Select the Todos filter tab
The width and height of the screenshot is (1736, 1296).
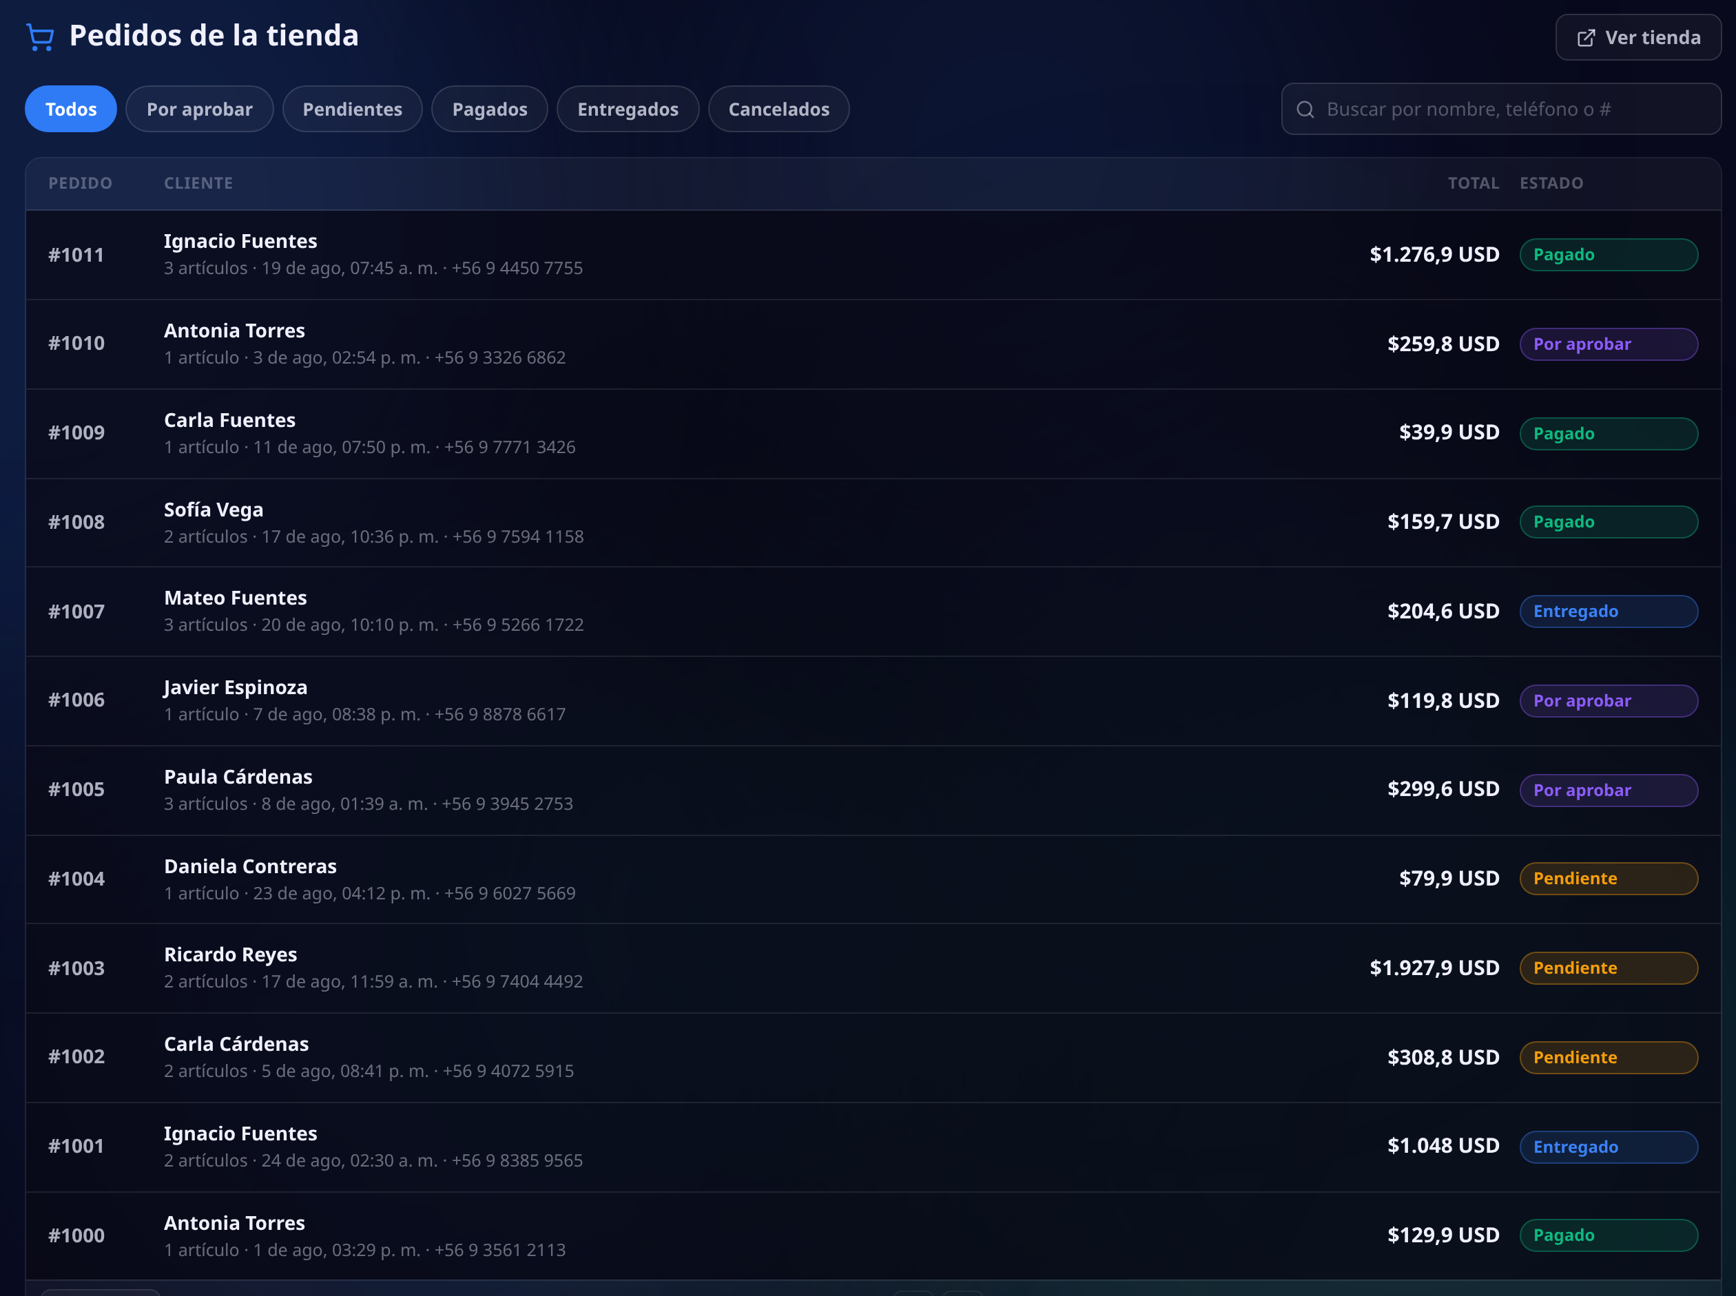click(x=71, y=109)
